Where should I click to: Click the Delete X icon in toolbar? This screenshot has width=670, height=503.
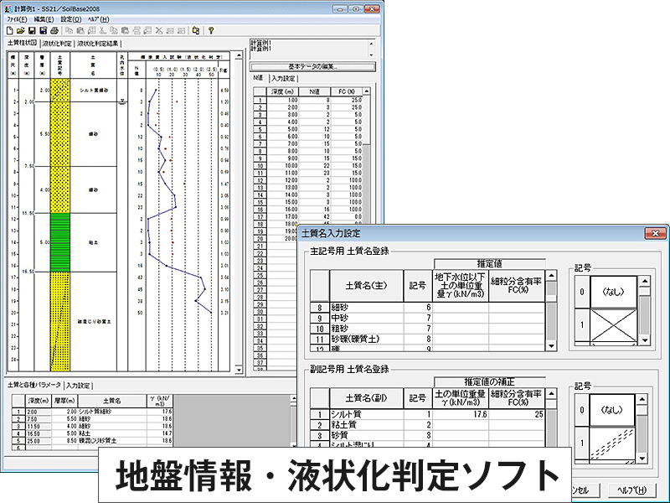click(159, 30)
